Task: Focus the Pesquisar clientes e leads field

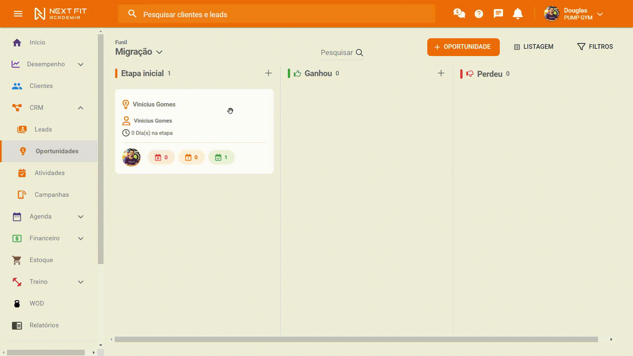Action: 277,15
